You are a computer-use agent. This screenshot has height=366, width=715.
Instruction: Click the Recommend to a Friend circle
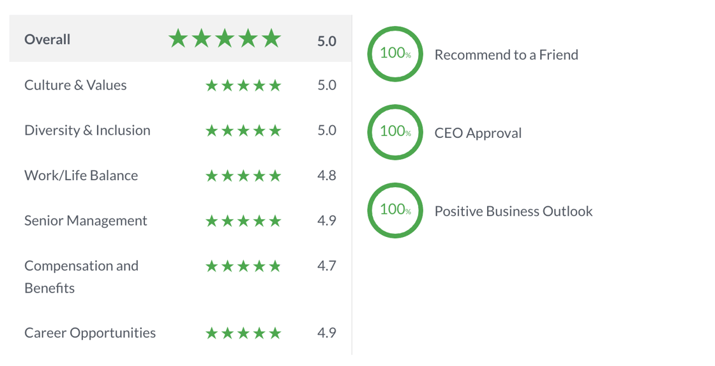(x=395, y=54)
